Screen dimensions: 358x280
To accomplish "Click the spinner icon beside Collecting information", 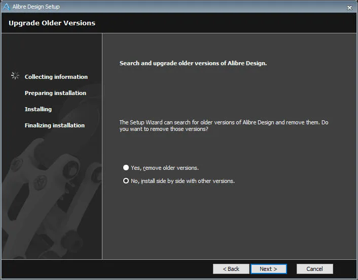I will tap(15, 76).
